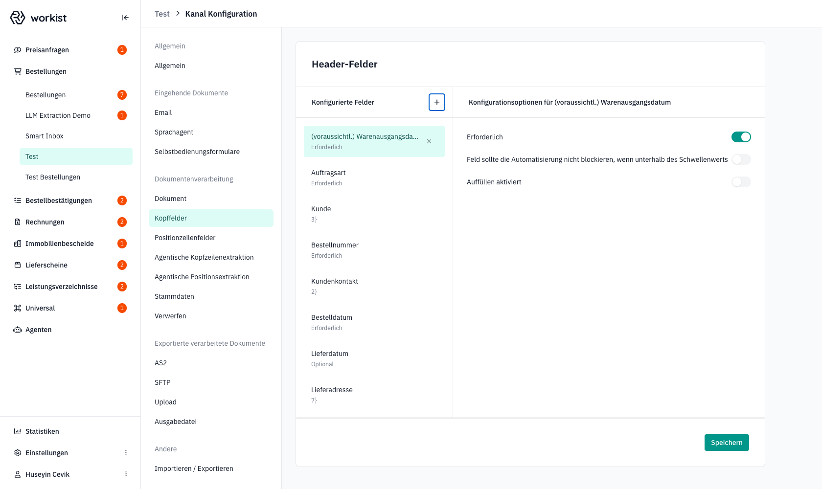Open the Huseyin Cevik three-dot menu

126,474
